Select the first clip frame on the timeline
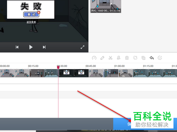177x132 pixels. click(7, 73)
